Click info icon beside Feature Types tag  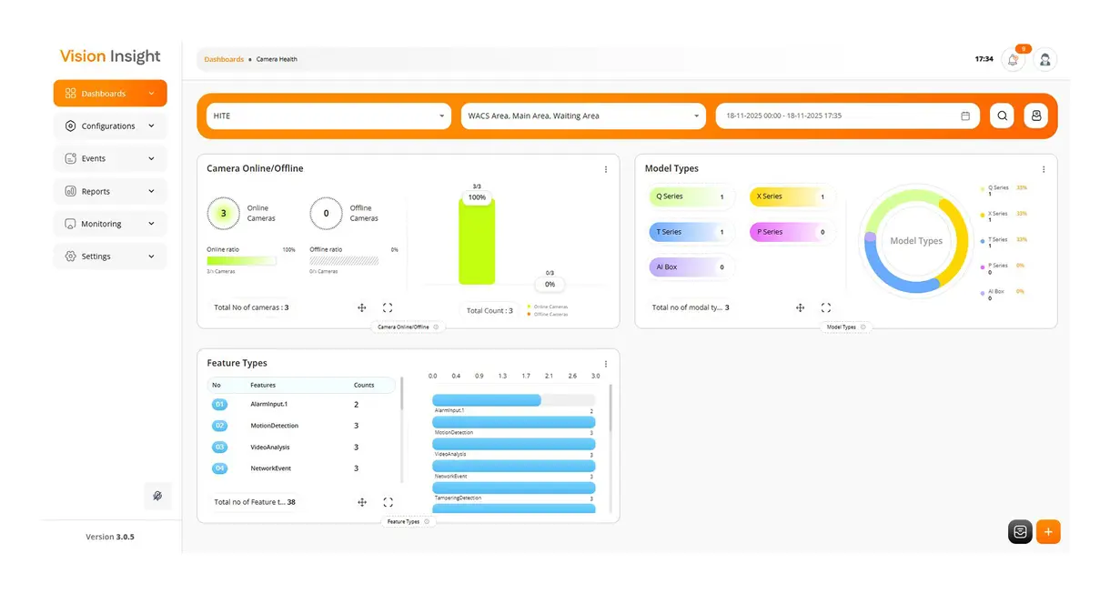427,521
